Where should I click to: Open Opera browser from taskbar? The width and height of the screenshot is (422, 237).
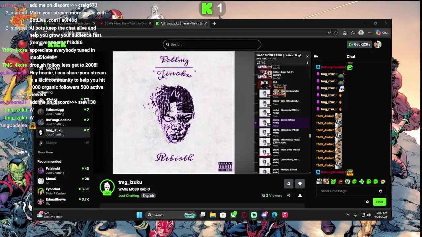coord(244,215)
